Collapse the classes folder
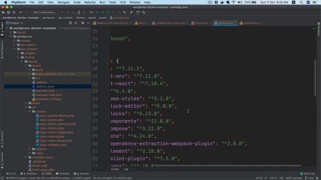The image size is (321, 180). (29, 111)
